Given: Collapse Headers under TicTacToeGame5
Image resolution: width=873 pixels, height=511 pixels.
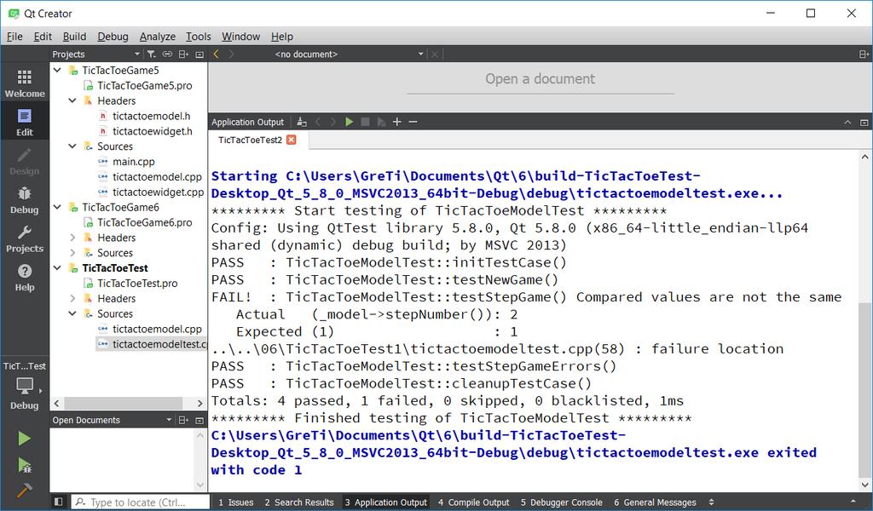Looking at the screenshot, I should pos(72,100).
